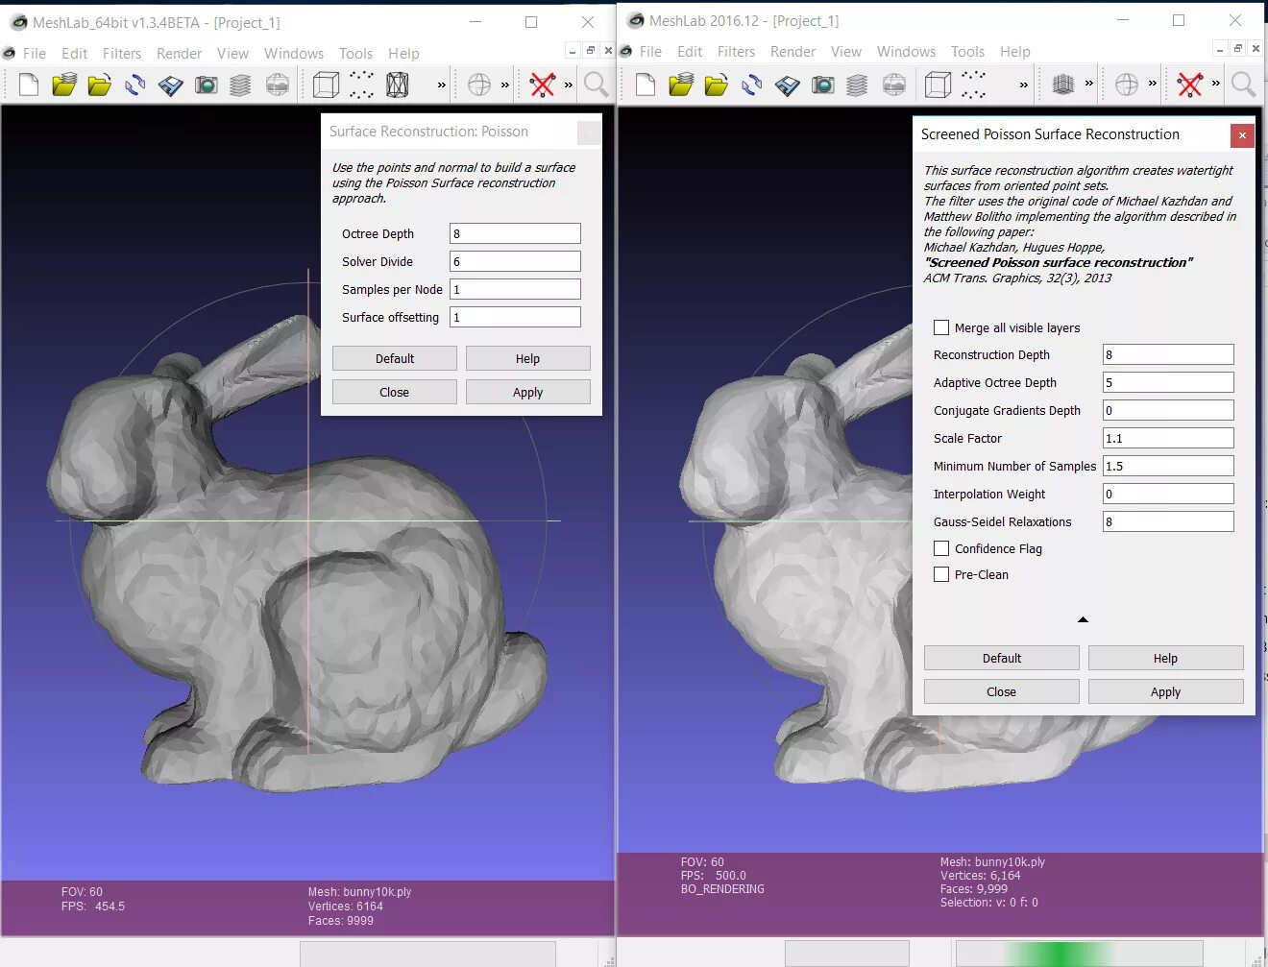Show layer dialog icon in left MeshLab window
Viewport: 1268px width, 967px height.
point(240,85)
